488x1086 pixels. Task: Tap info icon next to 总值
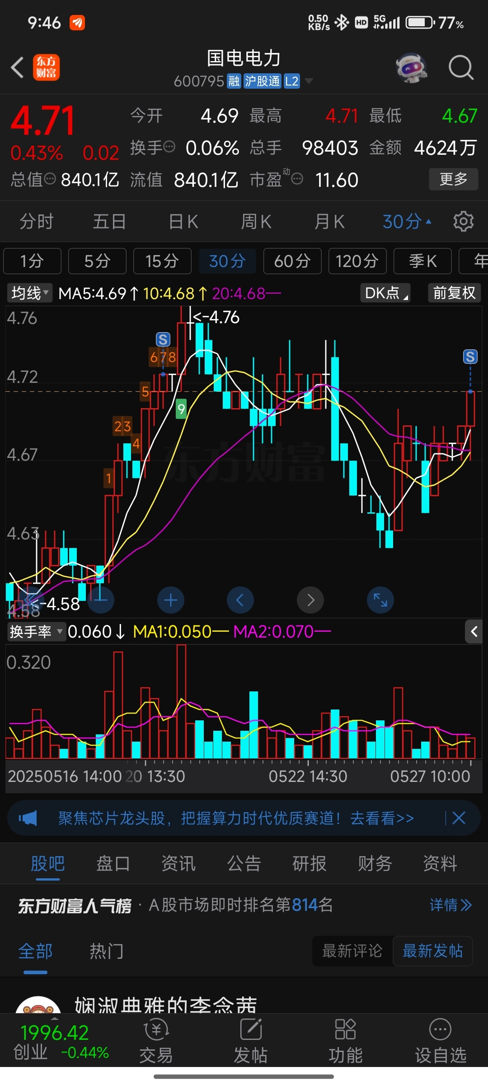pyautogui.click(x=50, y=179)
